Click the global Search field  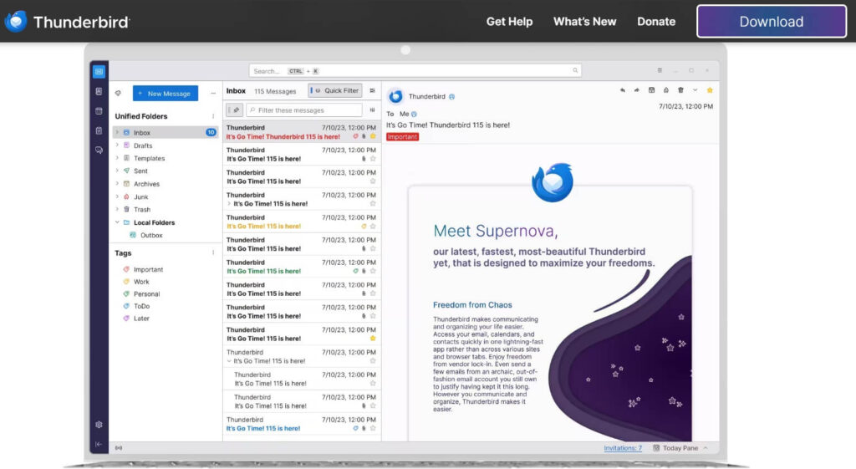point(415,70)
